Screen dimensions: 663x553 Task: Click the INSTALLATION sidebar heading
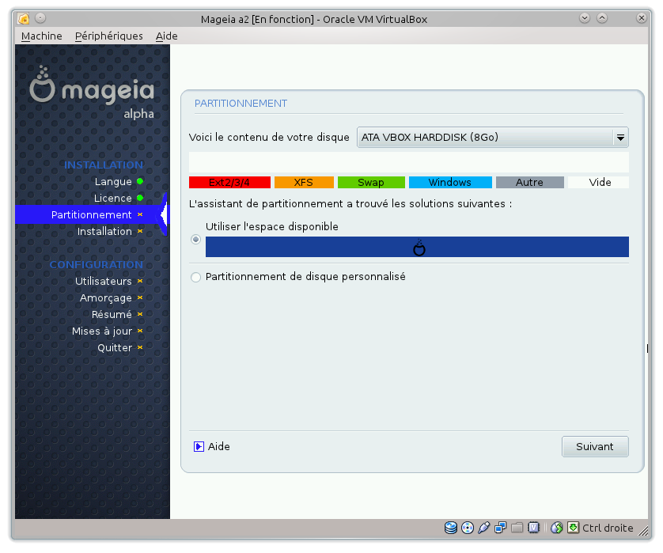click(104, 165)
